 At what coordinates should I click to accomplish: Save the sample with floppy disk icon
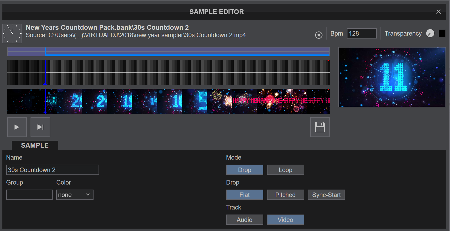(320, 127)
